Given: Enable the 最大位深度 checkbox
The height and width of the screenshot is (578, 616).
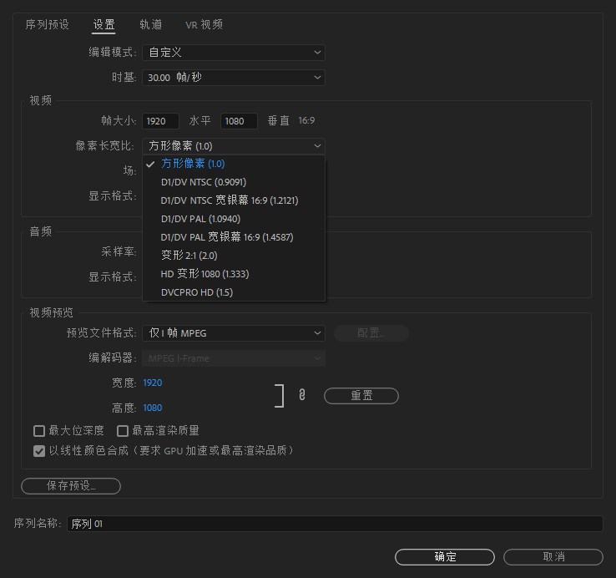Looking at the screenshot, I should (39, 431).
